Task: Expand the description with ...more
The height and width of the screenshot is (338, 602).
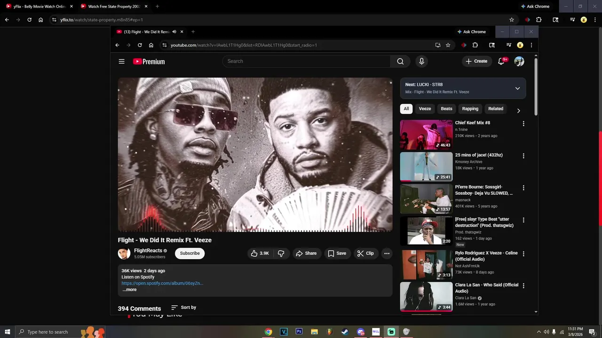Action: tap(129, 290)
